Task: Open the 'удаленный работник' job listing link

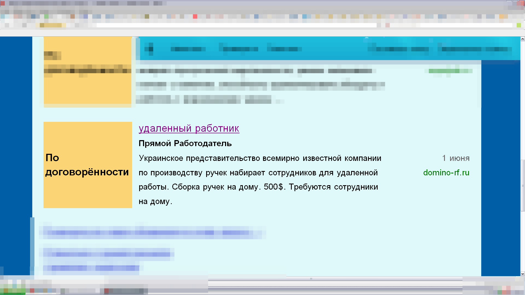Action: click(189, 128)
